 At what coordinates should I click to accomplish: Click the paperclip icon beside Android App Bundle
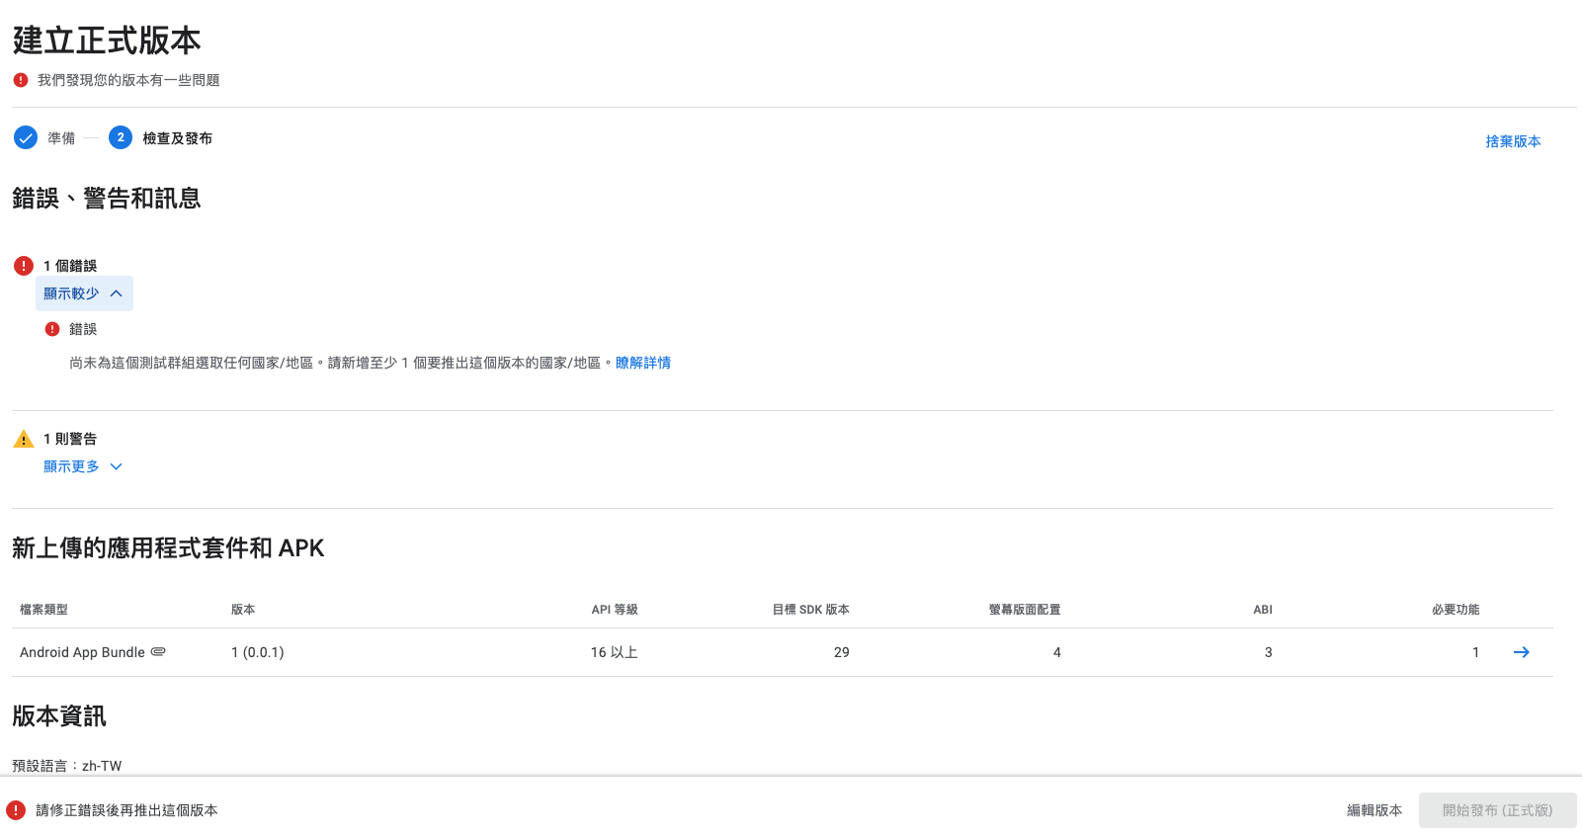pyautogui.click(x=158, y=652)
